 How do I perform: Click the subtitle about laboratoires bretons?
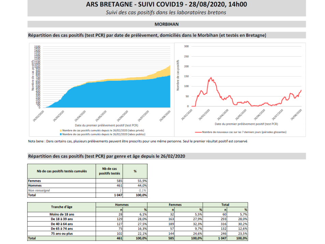pos(167,13)
